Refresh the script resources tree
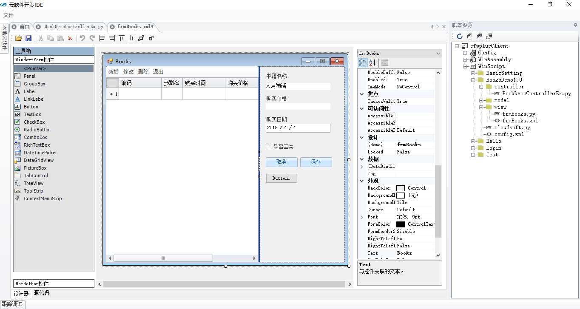This screenshot has width=580, height=309. 460,36
